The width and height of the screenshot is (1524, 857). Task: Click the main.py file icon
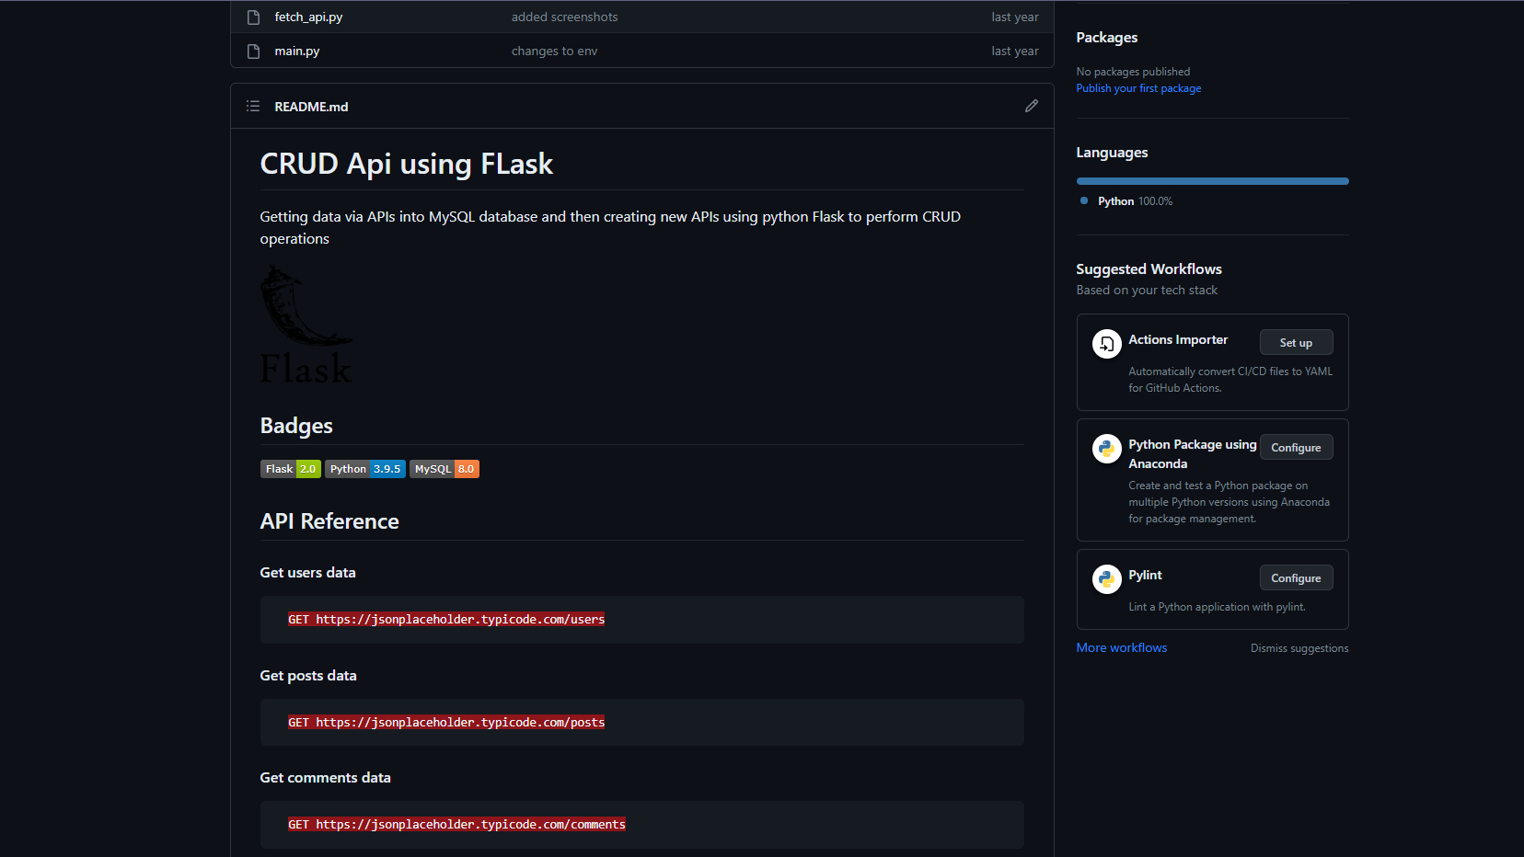(x=253, y=51)
